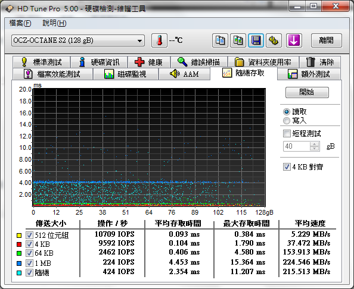Open the 資料夾使用率 folder usage tab
Viewport: 354px width, 289px height.
pyautogui.click(x=263, y=62)
